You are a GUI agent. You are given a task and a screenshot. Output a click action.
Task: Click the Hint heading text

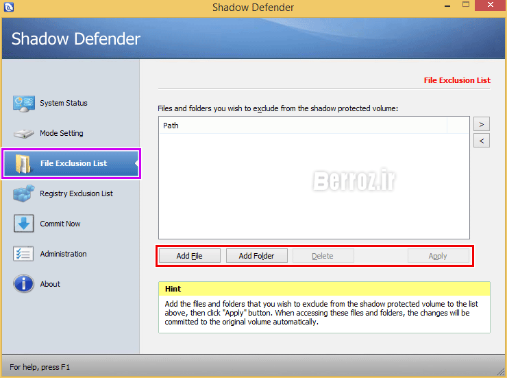coord(173,289)
